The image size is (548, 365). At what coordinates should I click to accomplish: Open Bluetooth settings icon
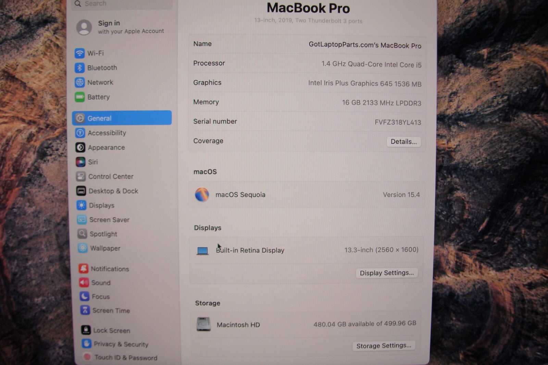point(79,68)
